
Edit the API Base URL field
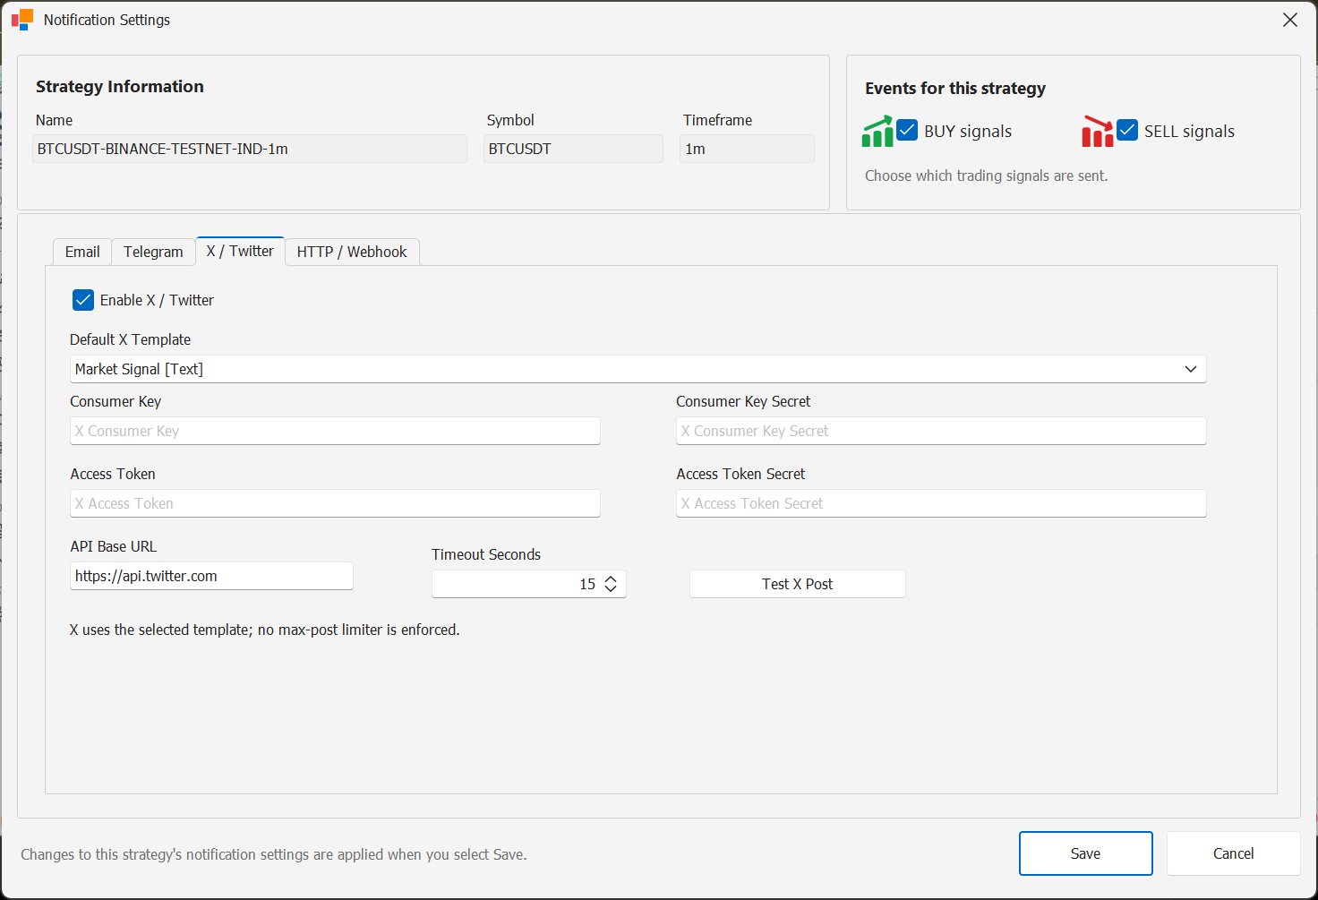pyautogui.click(x=211, y=576)
